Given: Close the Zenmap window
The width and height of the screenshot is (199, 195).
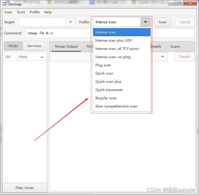Looking at the screenshot, I should [190, 3].
